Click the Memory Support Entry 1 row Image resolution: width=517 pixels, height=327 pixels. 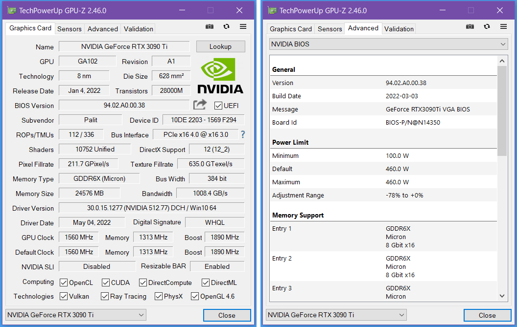[383, 237]
